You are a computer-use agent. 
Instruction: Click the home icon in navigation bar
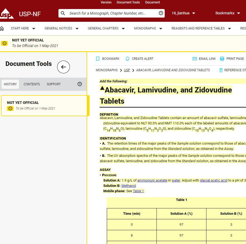(x=2, y=28)
